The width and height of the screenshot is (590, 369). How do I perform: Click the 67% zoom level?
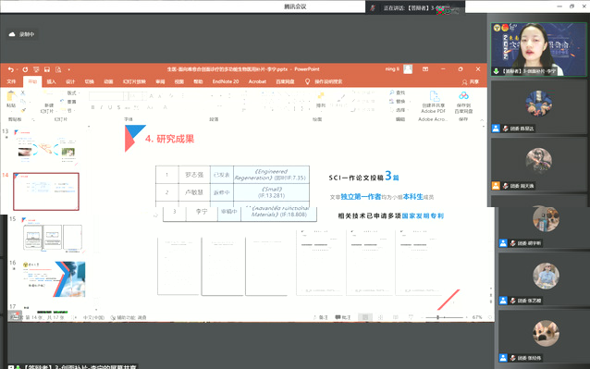[477, 317]
